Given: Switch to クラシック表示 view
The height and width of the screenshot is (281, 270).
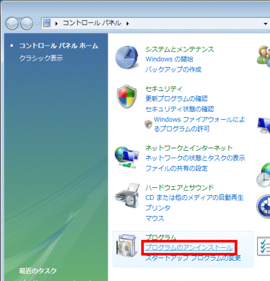Looking at the screenshot, I should [x=41, y=58].
